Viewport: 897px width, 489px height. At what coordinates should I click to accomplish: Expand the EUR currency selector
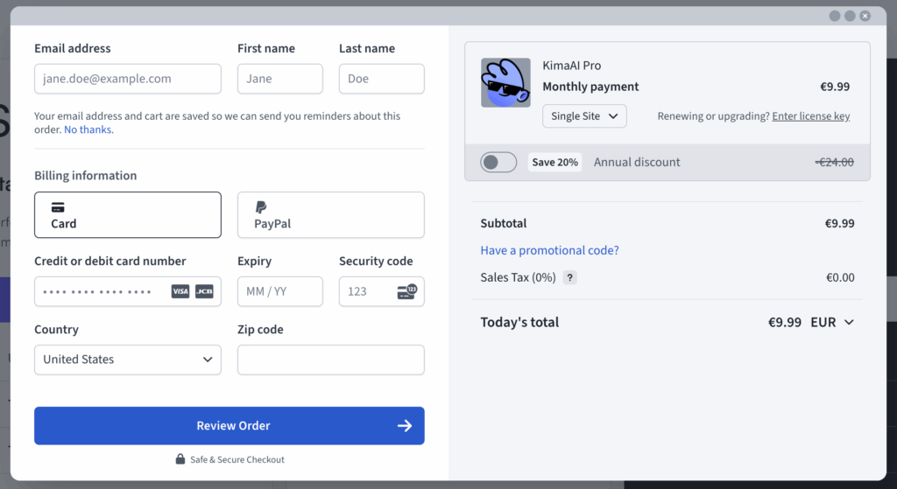(x=831, y=322)
